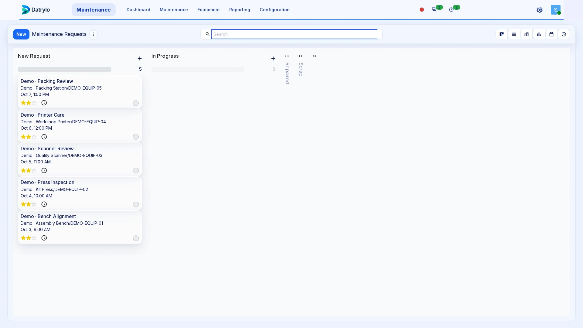
Task: Open the Configuration menu
Action: [274, 10]
